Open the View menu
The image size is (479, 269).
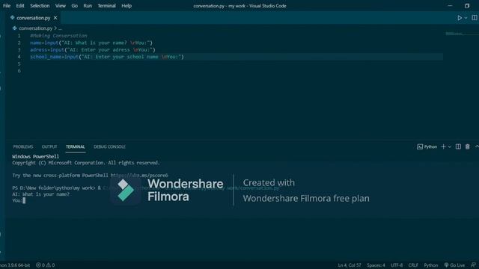point(61,6)
